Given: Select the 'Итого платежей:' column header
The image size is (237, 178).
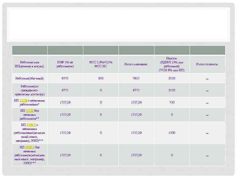Looking at the screenshot, I should coord(136,64).
